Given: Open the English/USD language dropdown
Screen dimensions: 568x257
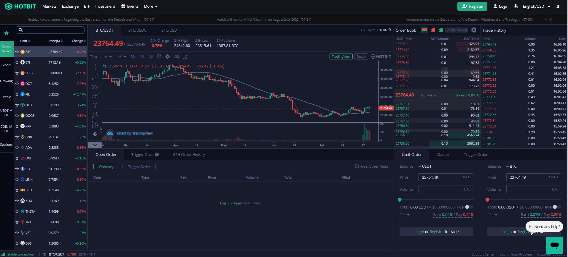Looking at the screenshot, I should click(x=536, y=6).
